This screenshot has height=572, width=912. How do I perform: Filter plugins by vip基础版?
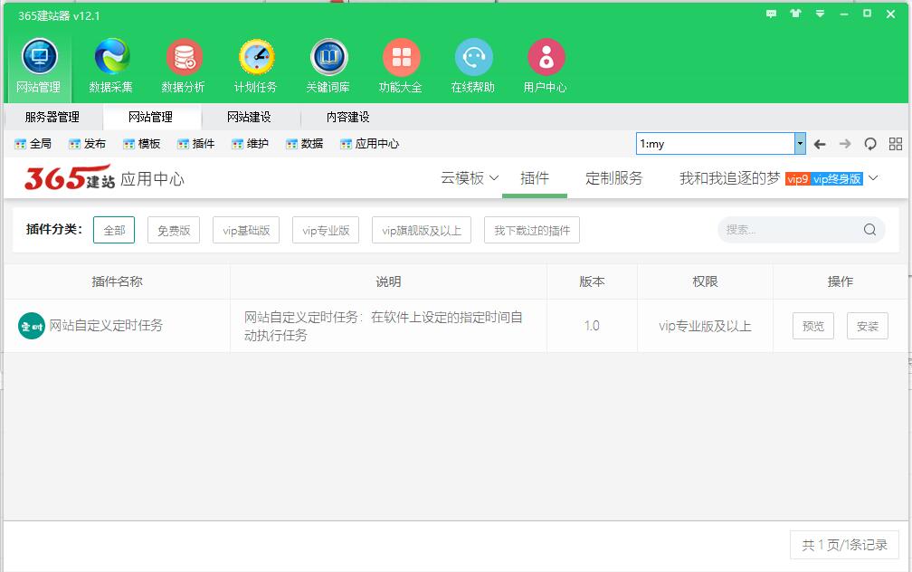click(246, 230)
